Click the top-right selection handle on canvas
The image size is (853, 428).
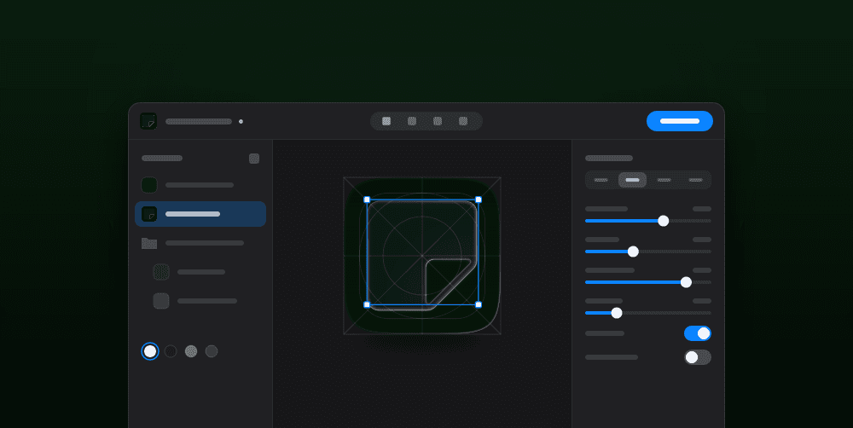click(479, 200)
